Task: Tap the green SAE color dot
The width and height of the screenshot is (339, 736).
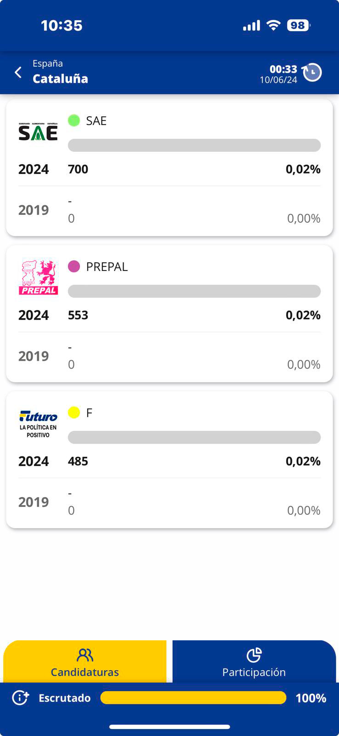Action: (x=74, y=121)
